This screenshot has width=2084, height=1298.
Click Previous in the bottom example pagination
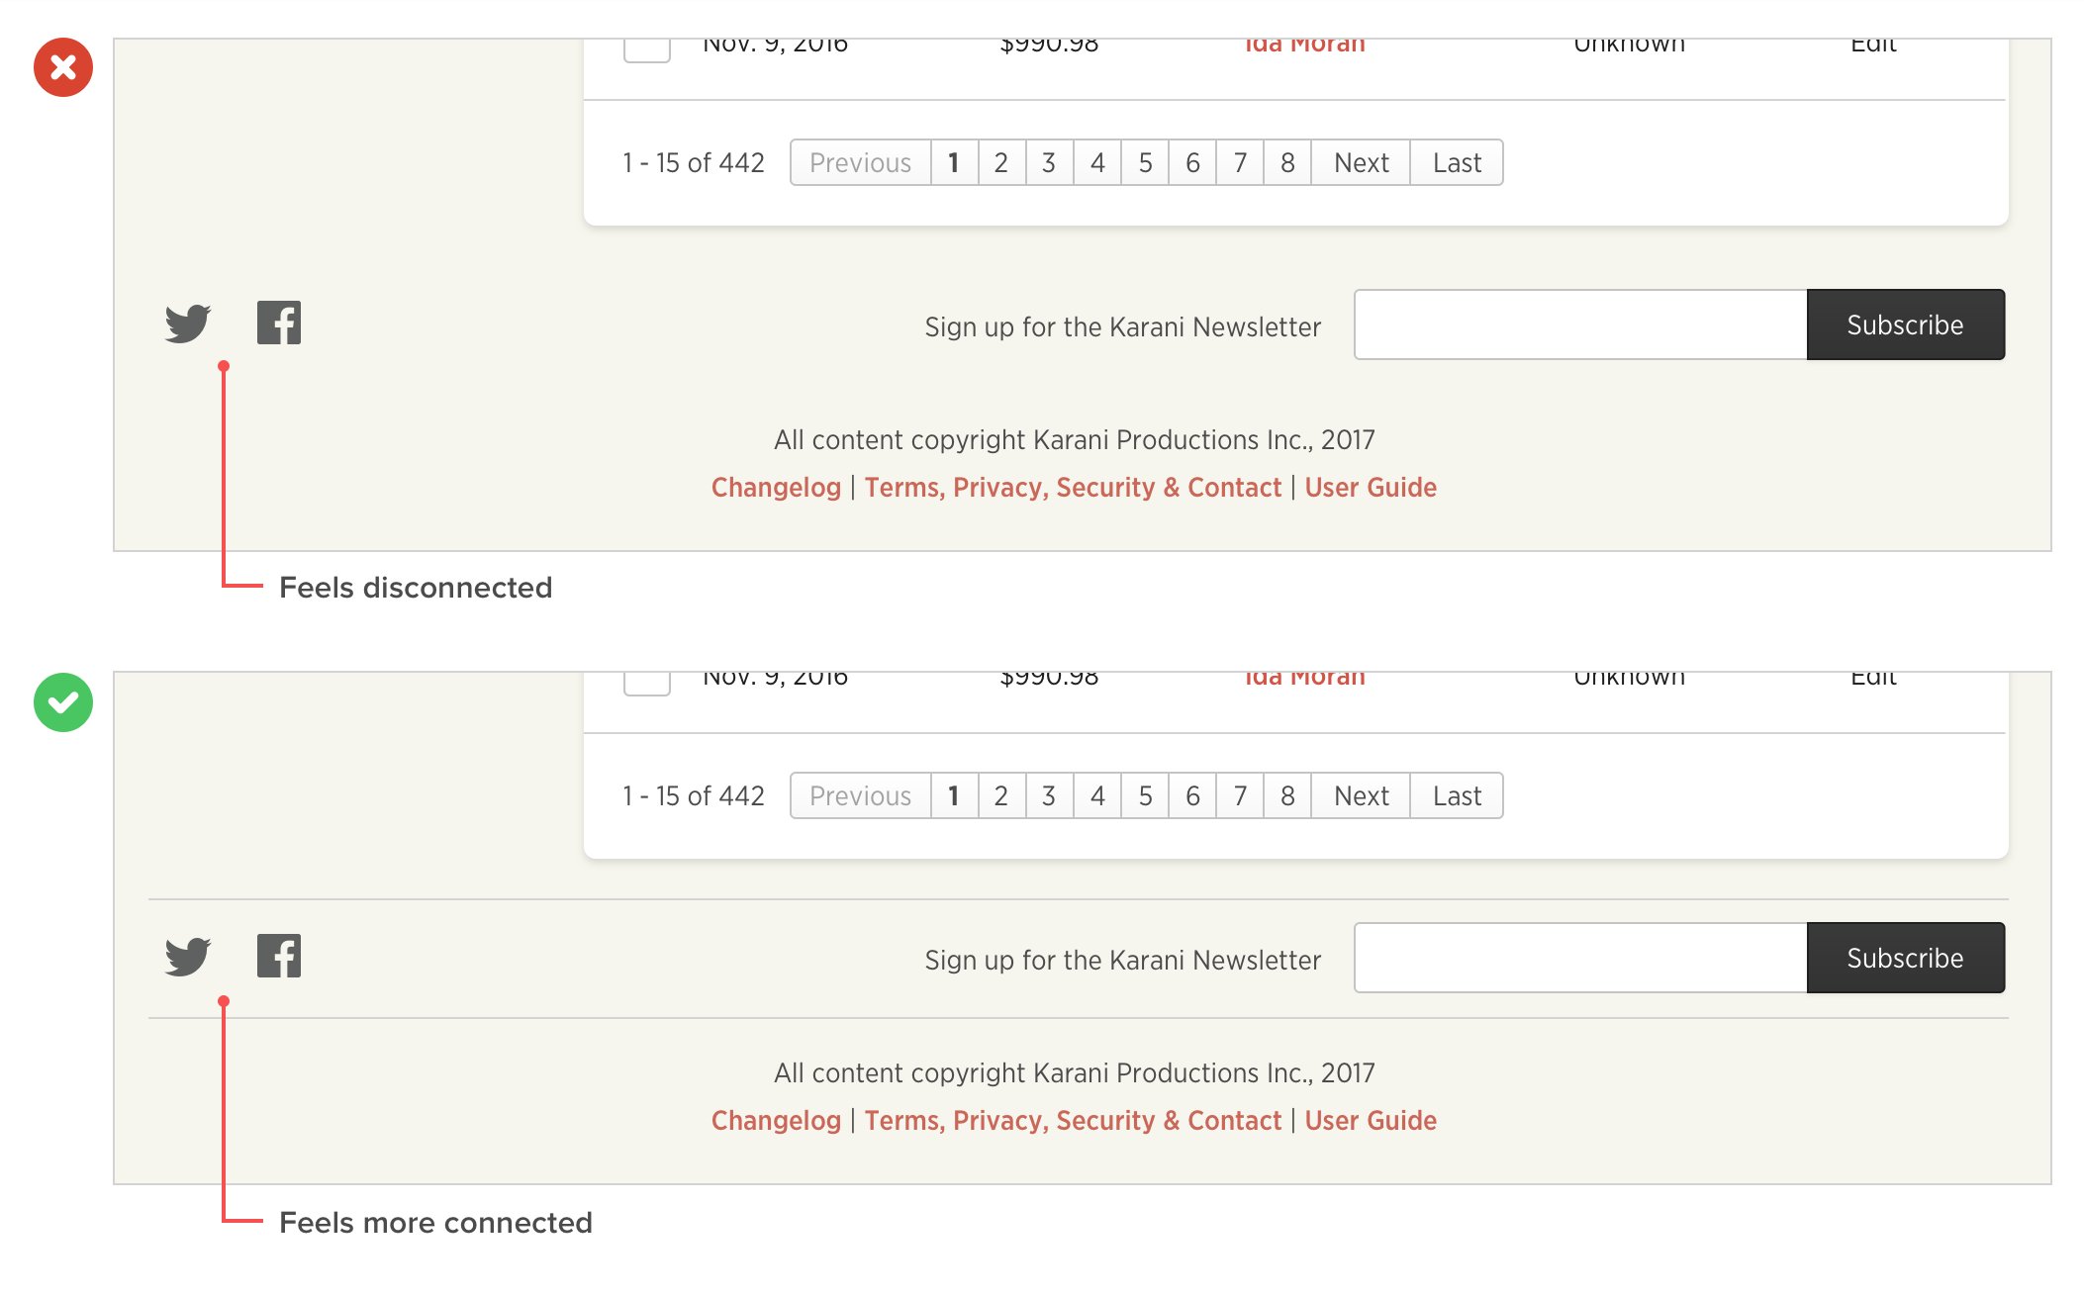[x=860, y=795]
